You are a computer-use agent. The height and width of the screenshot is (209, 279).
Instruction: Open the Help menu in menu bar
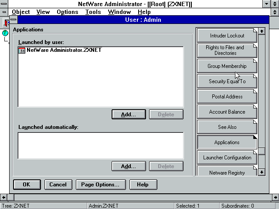pos(144,12)
